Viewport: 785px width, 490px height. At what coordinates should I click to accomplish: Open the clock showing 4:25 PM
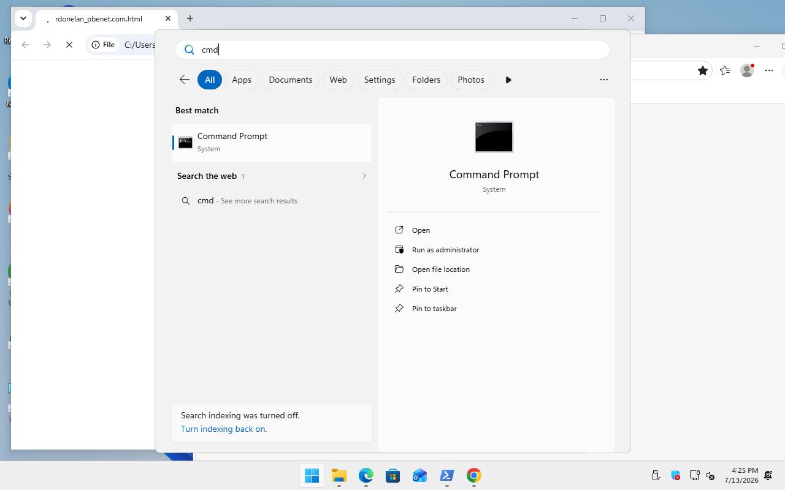pyautogui.click(x=741, y=475)
